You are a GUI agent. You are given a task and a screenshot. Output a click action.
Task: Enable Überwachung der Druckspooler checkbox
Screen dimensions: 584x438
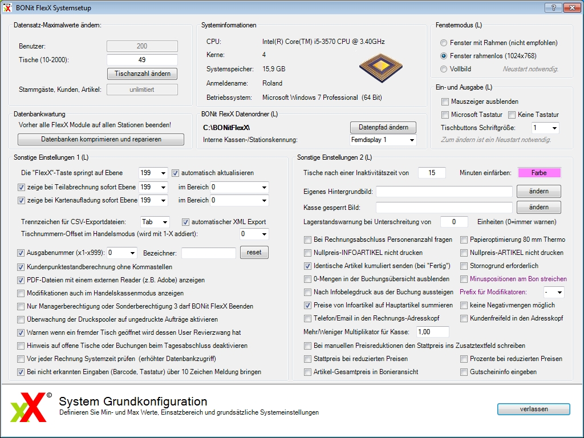pos(21,319)
